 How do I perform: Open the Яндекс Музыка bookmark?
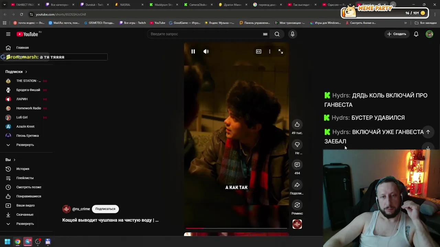[219, 23]
